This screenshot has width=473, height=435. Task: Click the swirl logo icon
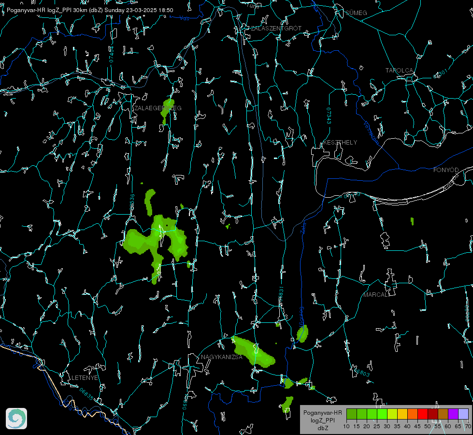click(16, 419)
